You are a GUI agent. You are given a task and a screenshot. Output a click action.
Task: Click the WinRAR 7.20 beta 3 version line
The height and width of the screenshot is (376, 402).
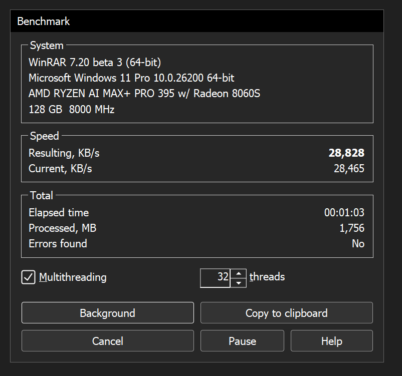pyautogui.click(x=95, y=63)
